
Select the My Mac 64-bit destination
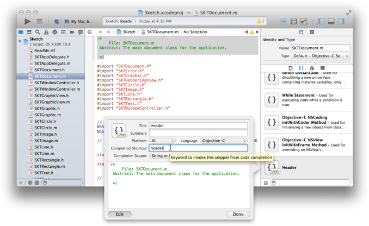click(x=79, y=22)
